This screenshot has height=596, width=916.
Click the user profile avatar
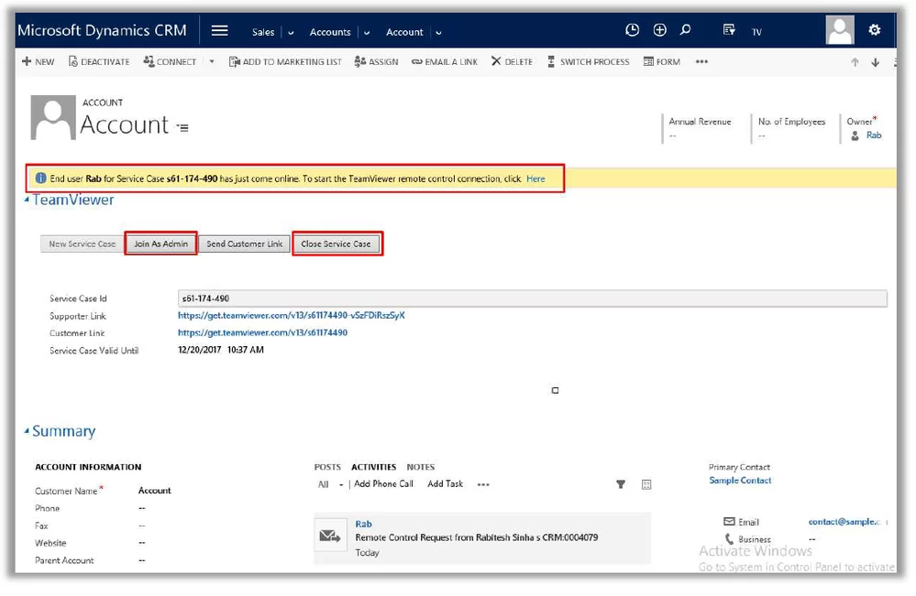pyautogui.click(x=839, y=30)
